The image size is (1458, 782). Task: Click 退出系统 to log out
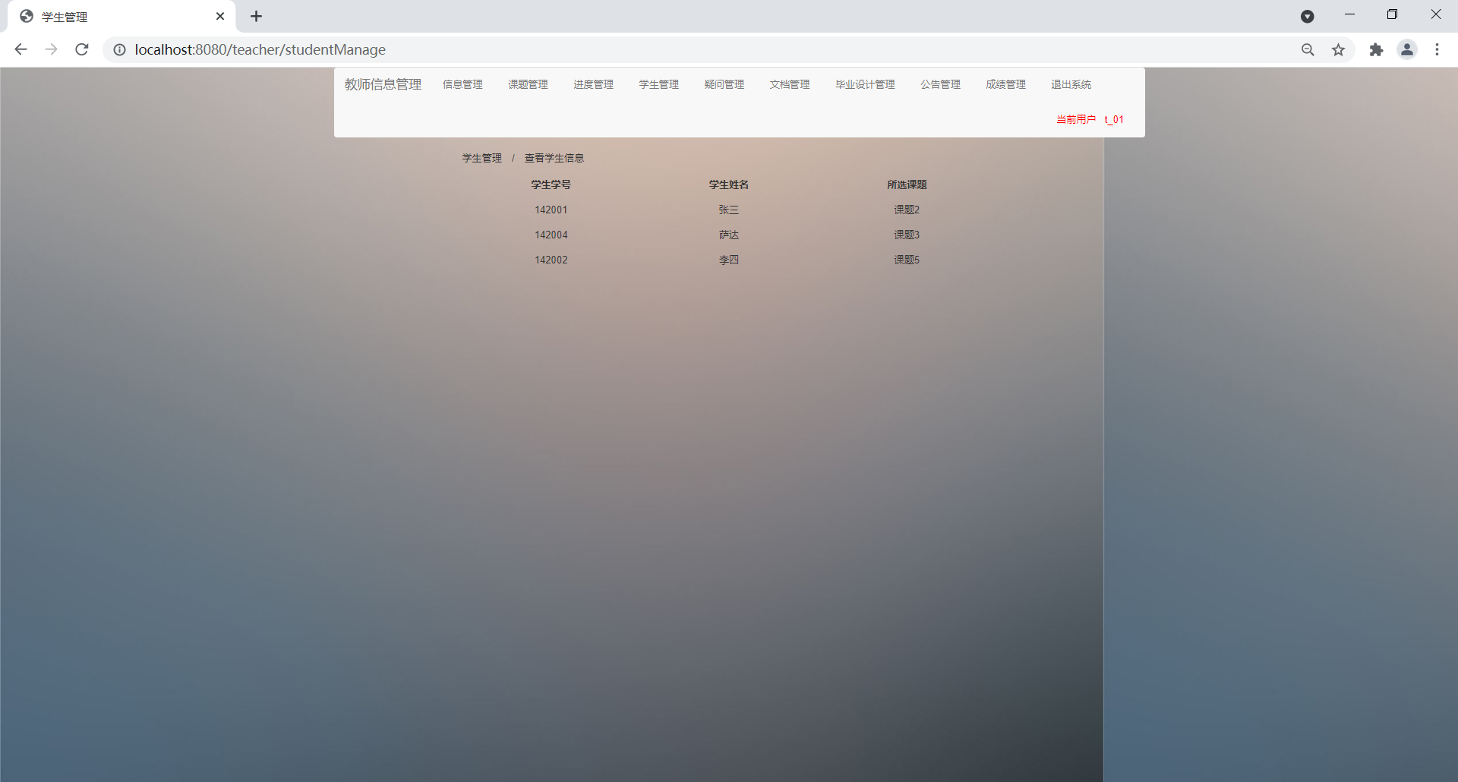click(x=1071, y=84)
